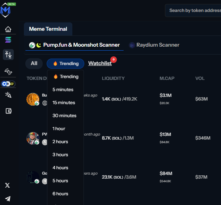Open the X (Twitter) icon in sidebar
The width and height of the screenshot is (221, 205).
pos(8,185)
